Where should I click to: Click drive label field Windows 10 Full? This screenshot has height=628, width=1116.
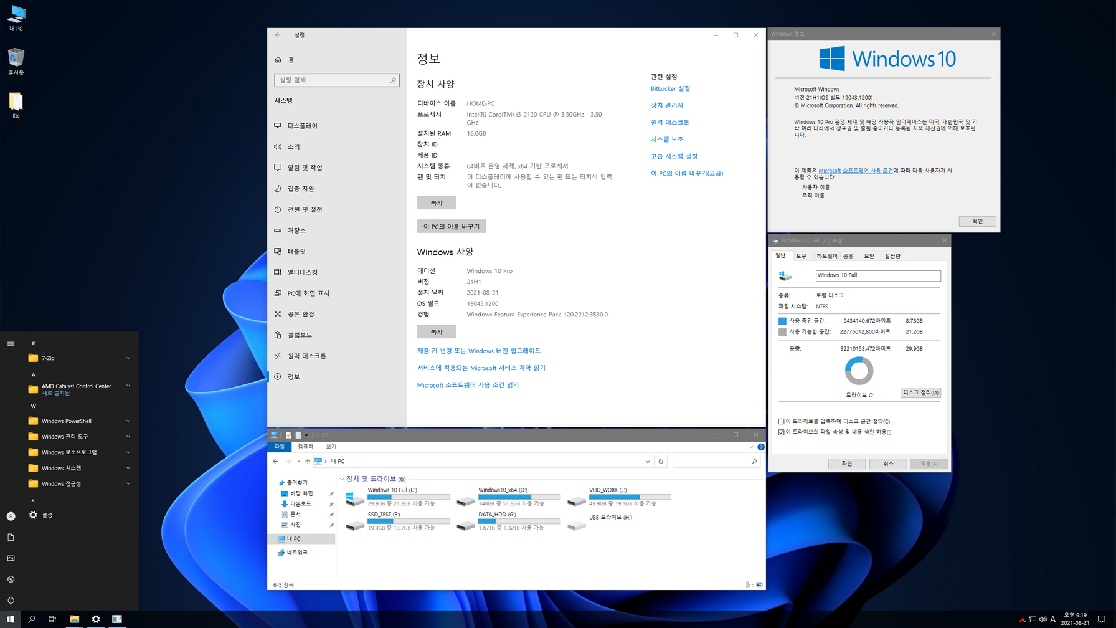878,275
